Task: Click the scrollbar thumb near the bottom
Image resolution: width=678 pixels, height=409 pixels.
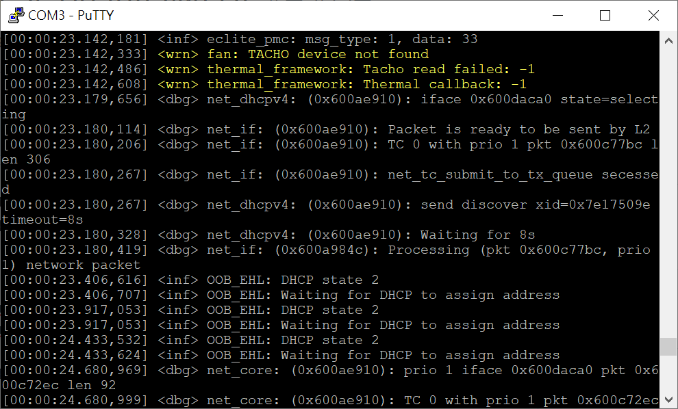Action: point(668,347)
